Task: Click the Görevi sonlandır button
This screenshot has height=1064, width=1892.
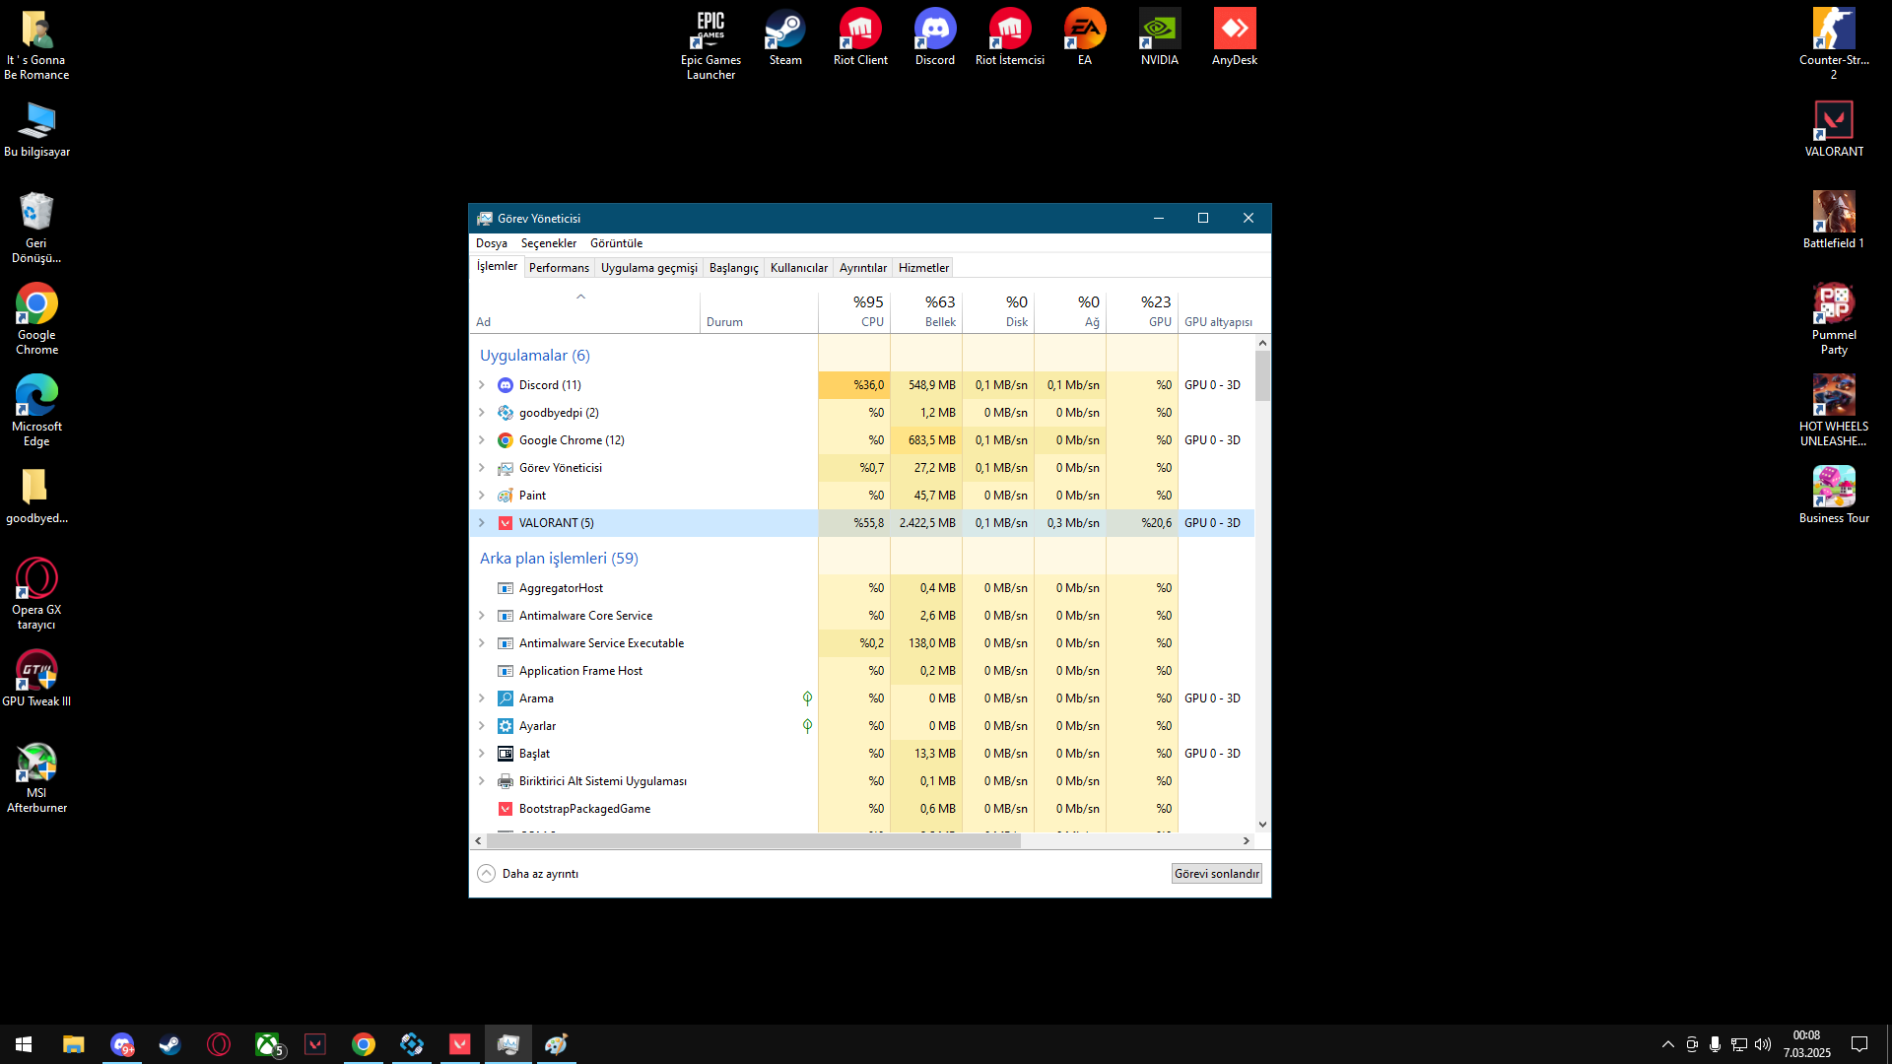Action: (1216, 874)
